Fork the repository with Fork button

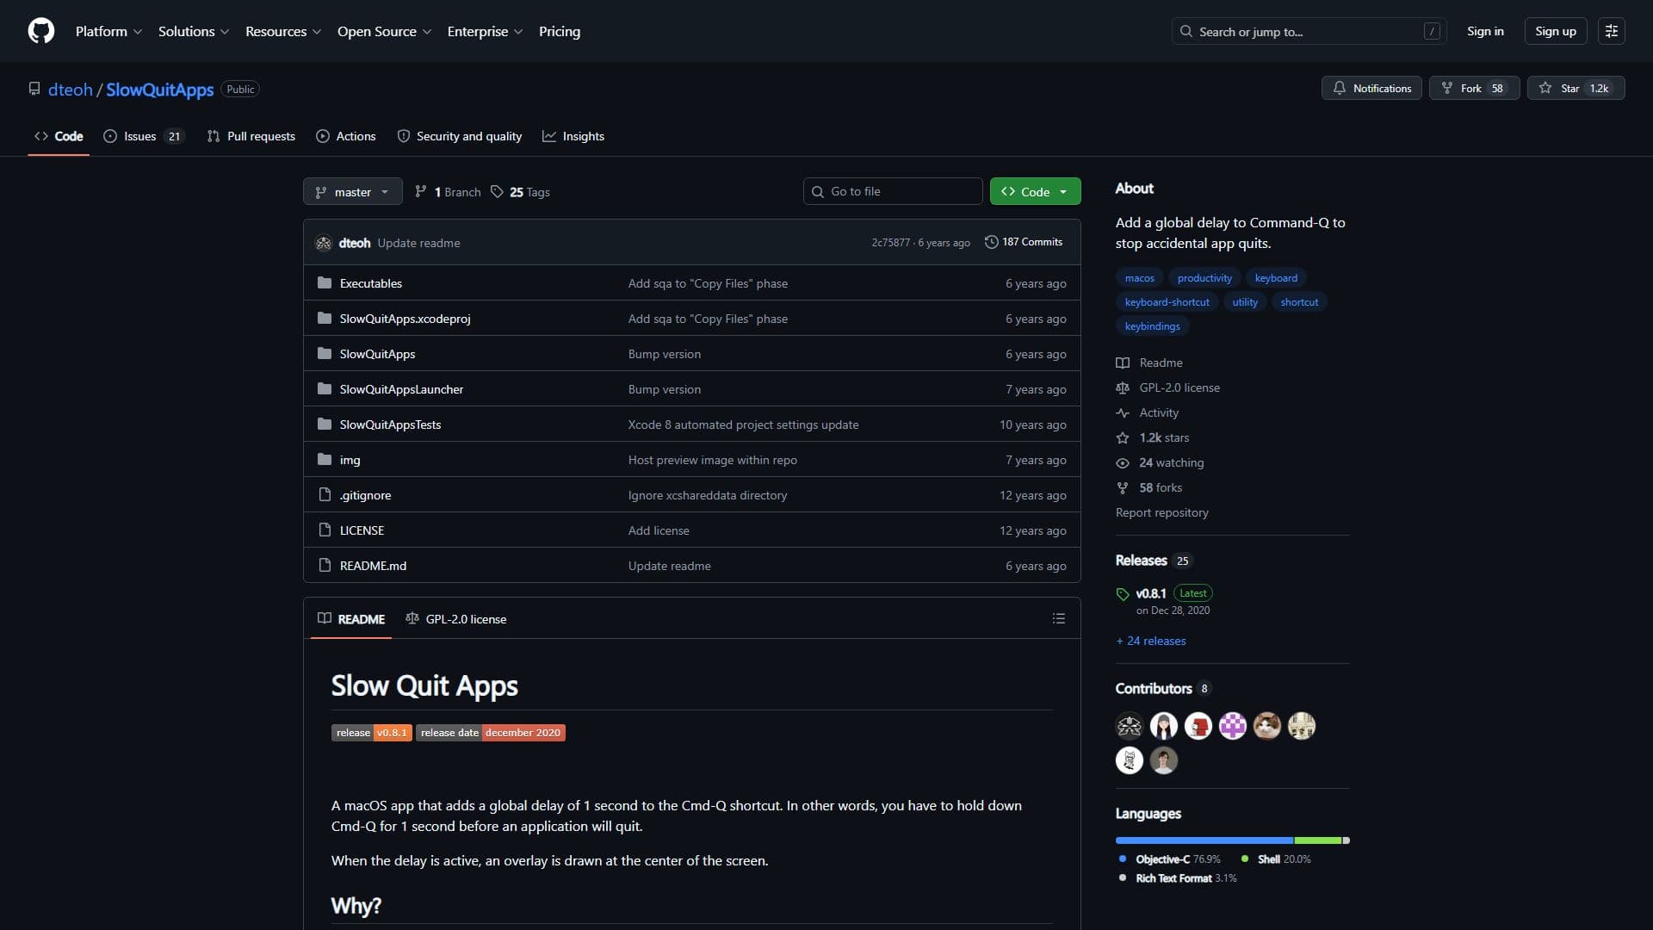pyautogui.click(x=1475, y=88)
